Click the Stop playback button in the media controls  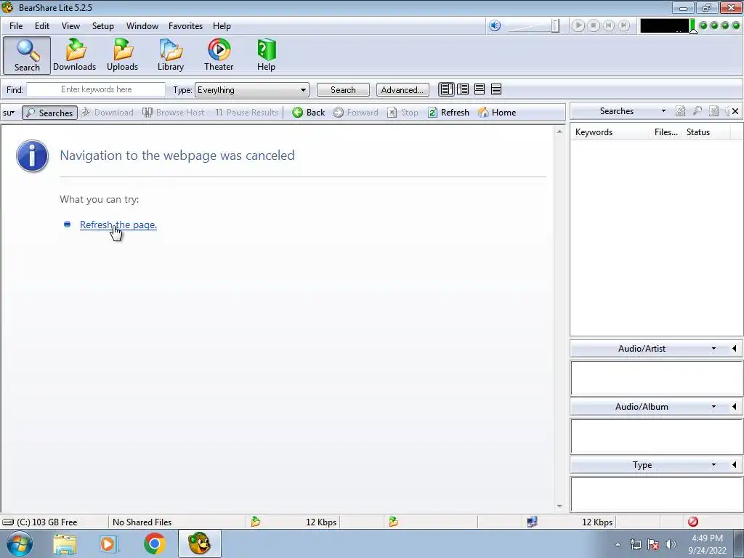(x=593, y=25)
